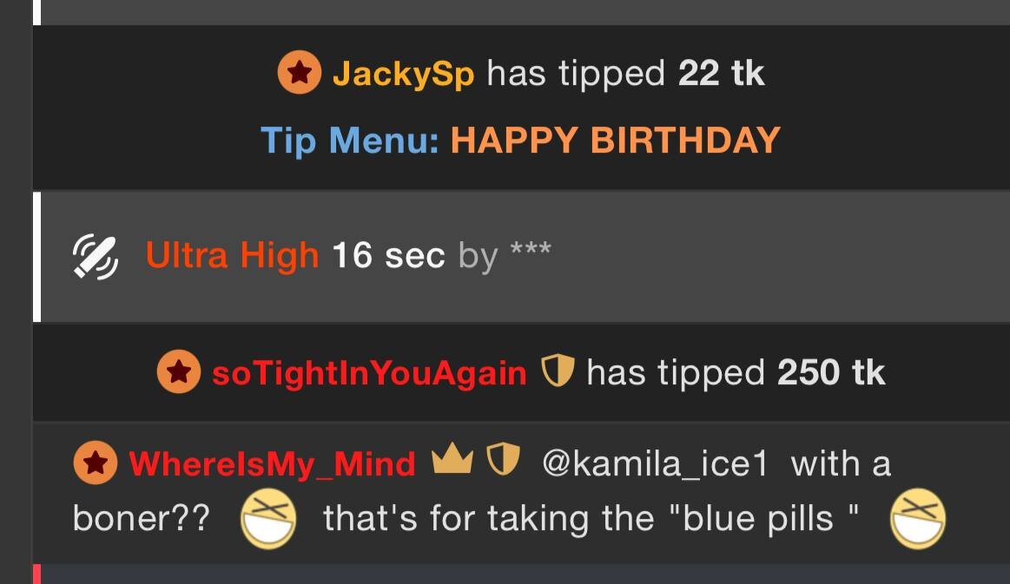Click the gold crown icon
The width and height of the screenshot is (1010, 584).
(x=452, y=458)
